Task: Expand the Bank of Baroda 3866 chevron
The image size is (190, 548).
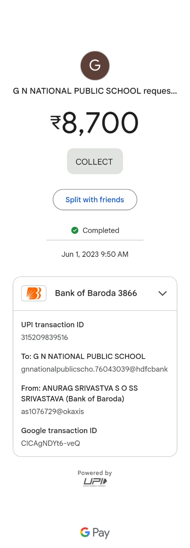Action: pyautogui.click(x=163, y=293)
